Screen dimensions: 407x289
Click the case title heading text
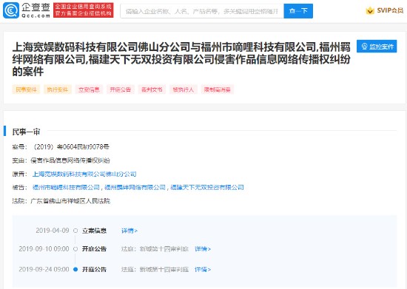tap(181, 59)
